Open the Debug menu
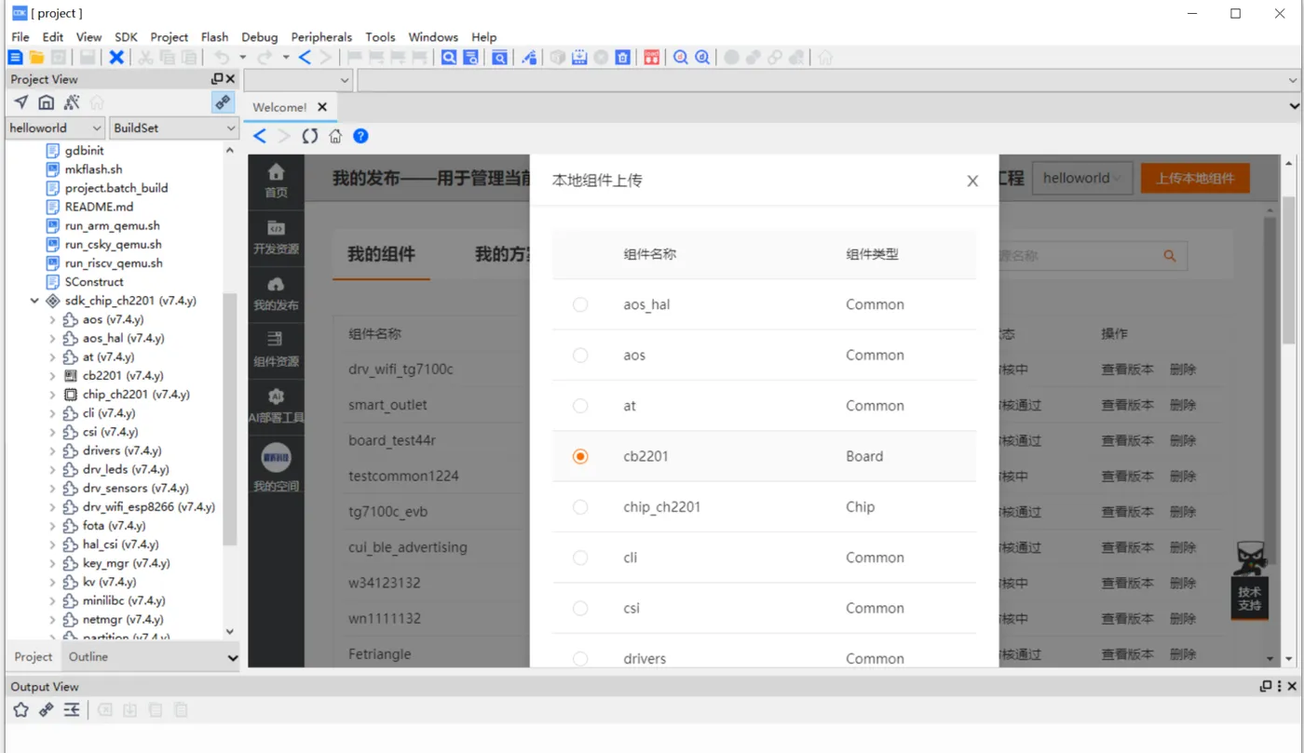 (x=259, y=37)
